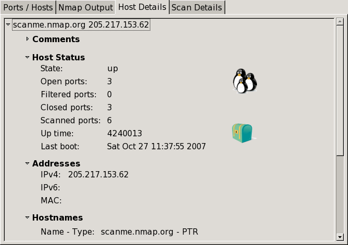Click the scrollbar down arrow
The height and width of the screenshot is (245, 348).
(x=340, y=236)
